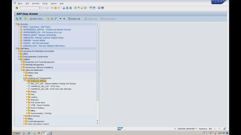
Task: Open the Help question mark icon
Action: pyautogui.click(x=99, y=8)
